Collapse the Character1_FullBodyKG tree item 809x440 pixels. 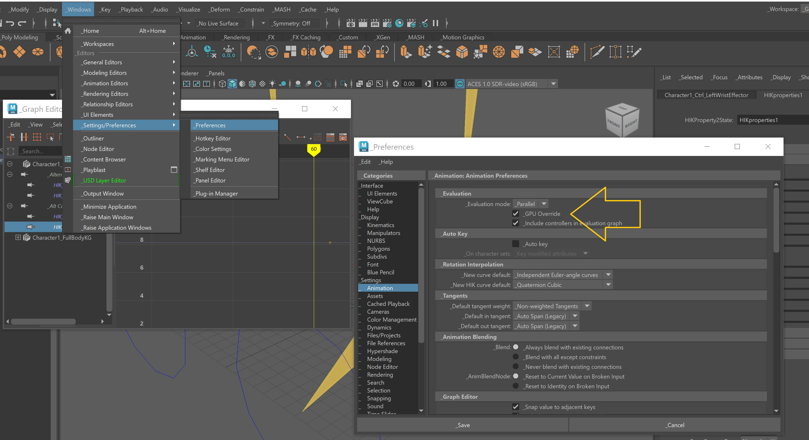click(x=18, y=237)
